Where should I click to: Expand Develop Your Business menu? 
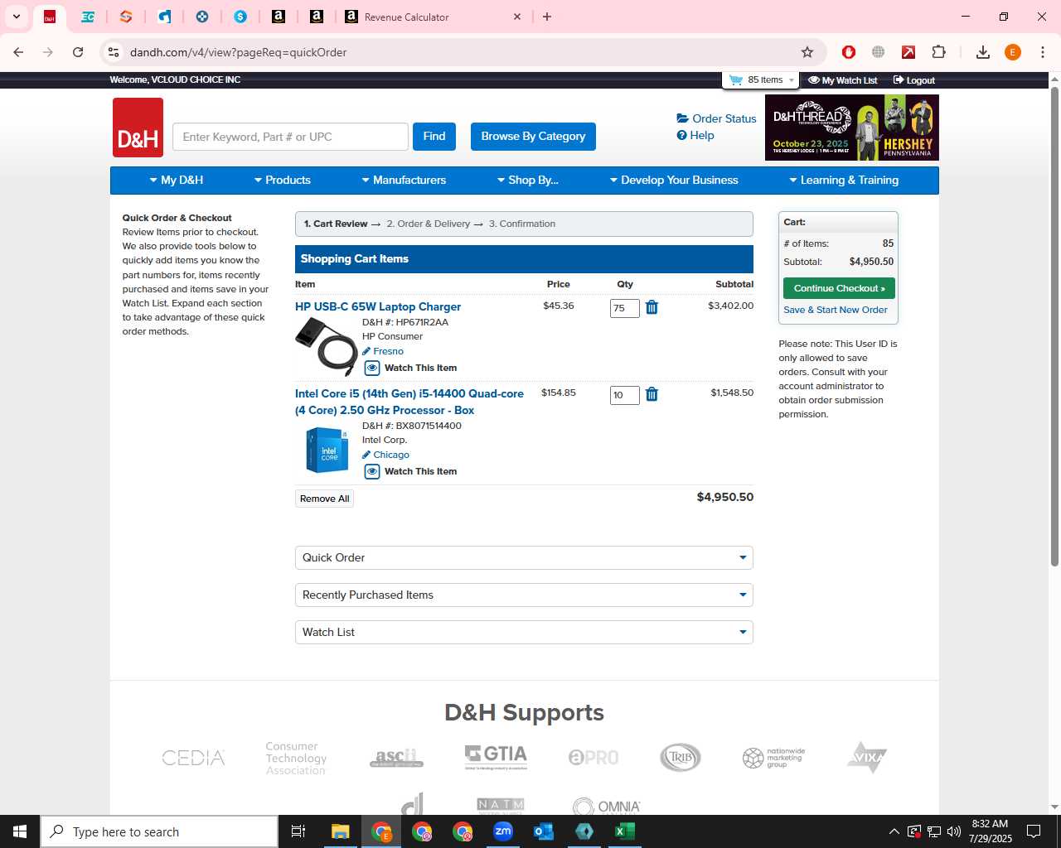click(674, 180)
